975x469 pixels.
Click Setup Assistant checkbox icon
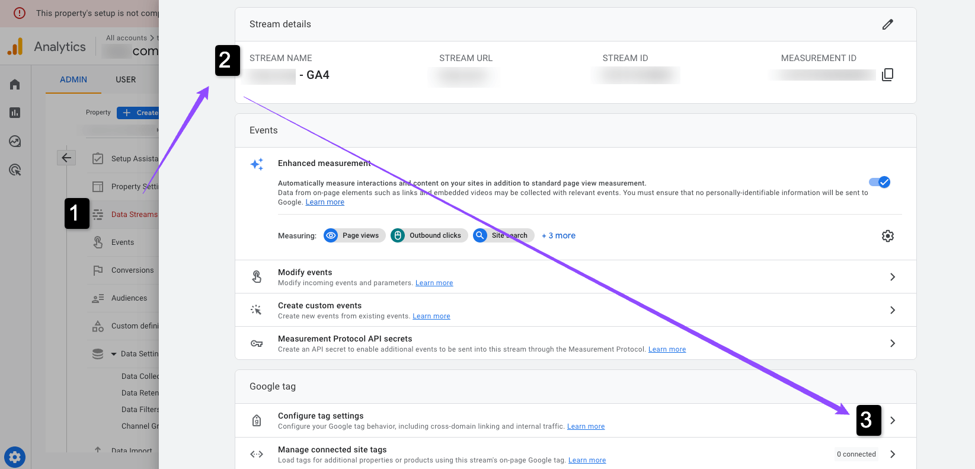click(x=98, y=159)
